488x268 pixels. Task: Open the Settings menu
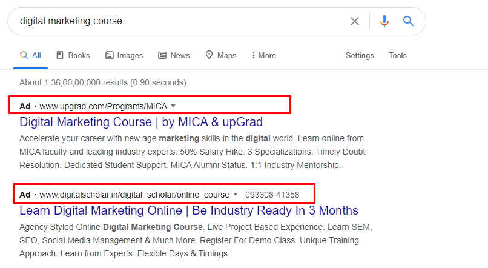(360, 55)
